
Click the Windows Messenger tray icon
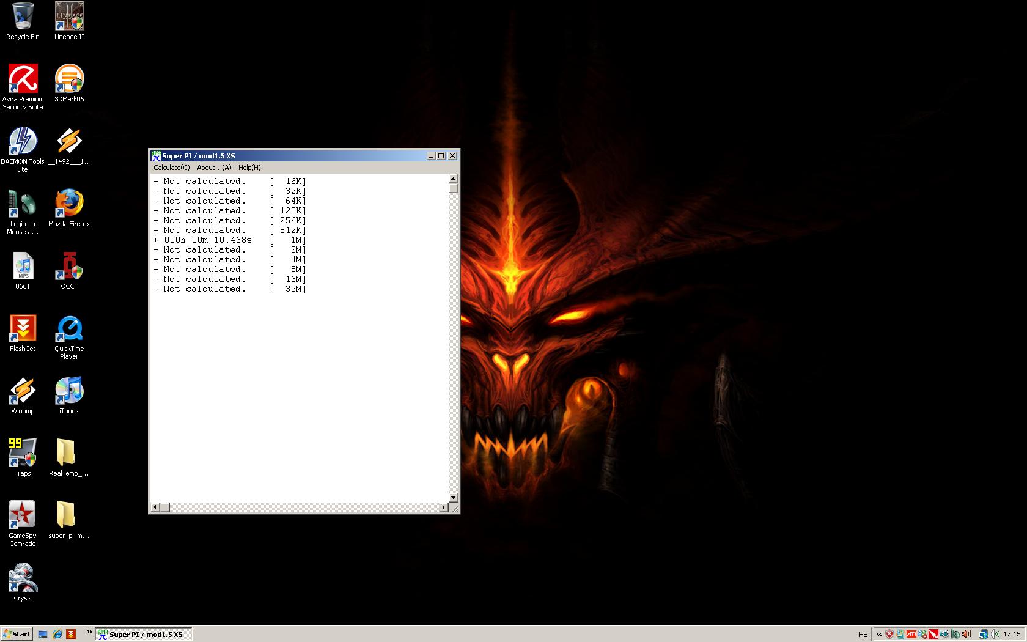click(x=922, y=634)
